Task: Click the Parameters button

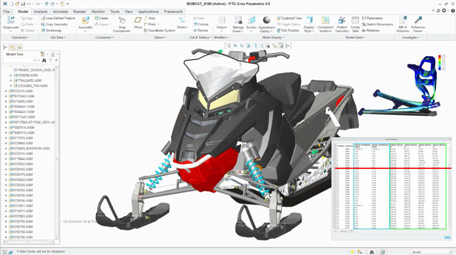Action: 372,18
